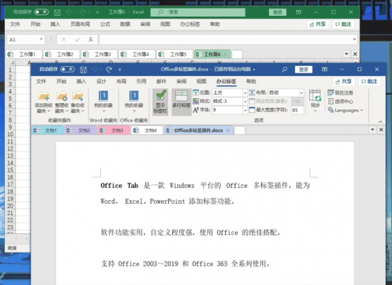
Task: Switch to the 文档4 document tab
Action: tap(147, 130)
